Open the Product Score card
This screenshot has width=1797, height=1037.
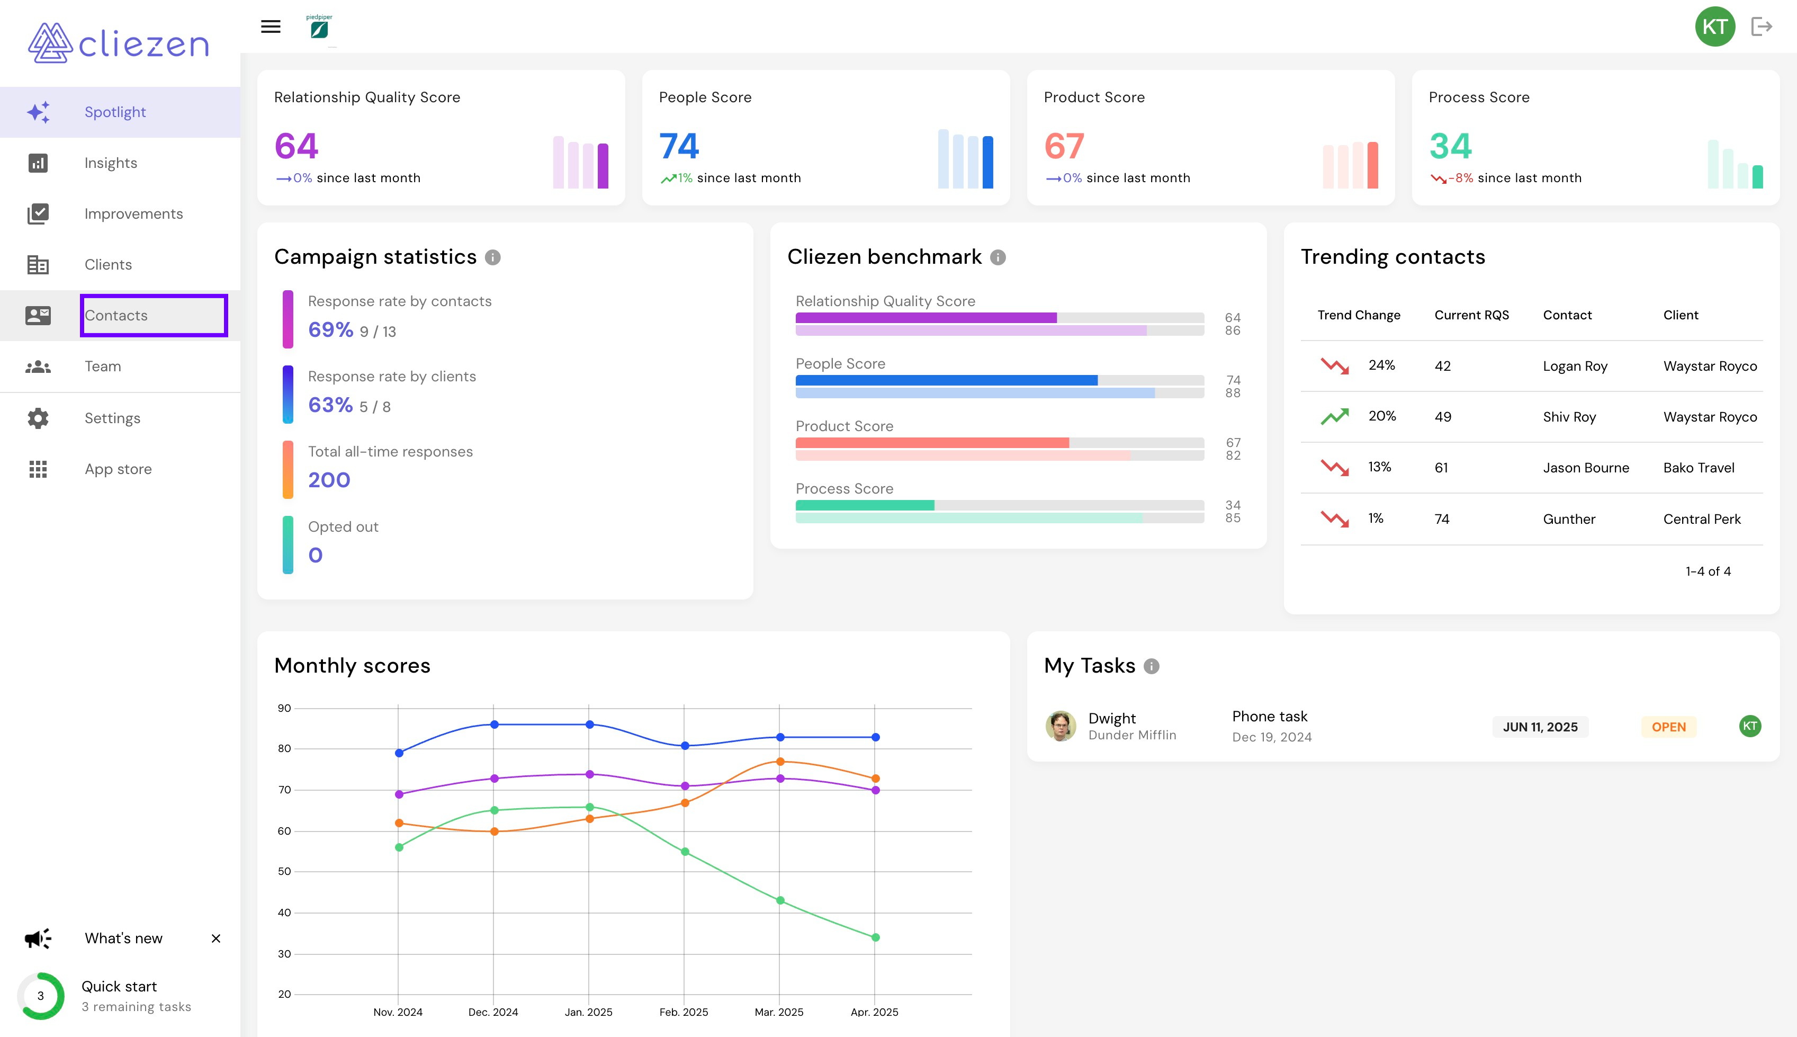(1210, 138)
